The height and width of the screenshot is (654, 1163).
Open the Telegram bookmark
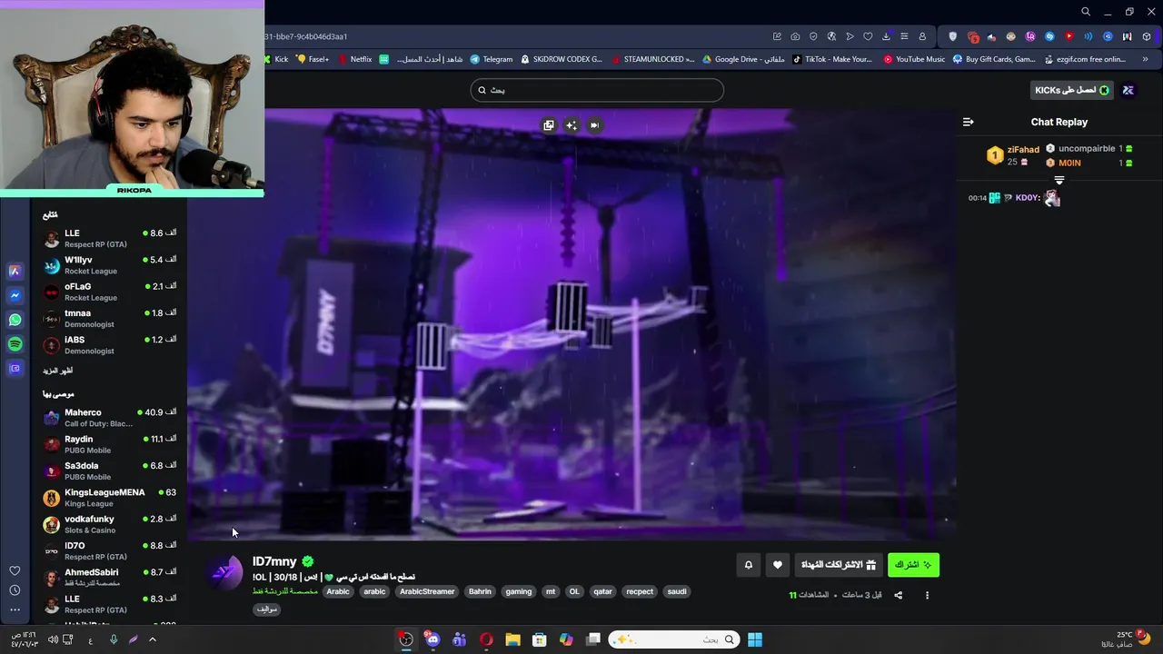(x=491, y=59)
